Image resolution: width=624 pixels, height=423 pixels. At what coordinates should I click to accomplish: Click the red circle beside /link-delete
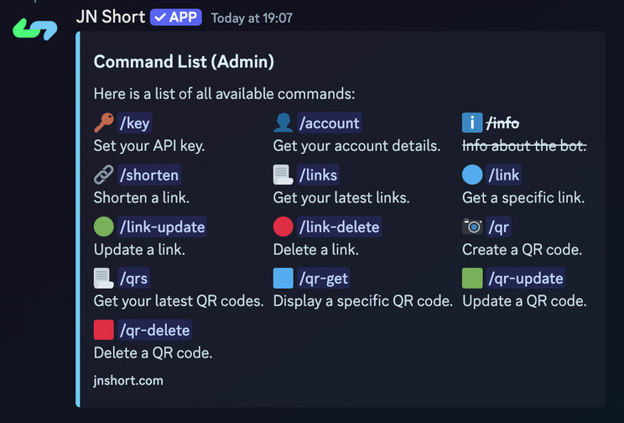[283, 227]
